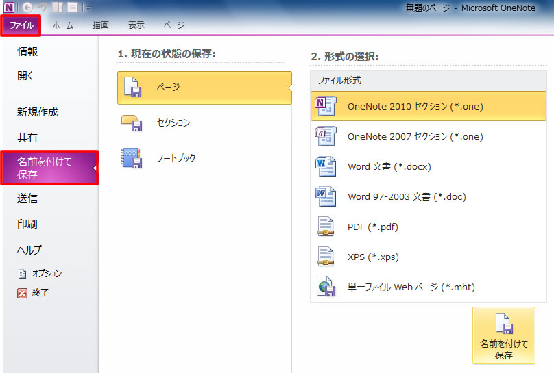Open the 情報 section in sidebar
Screen dimensions: 554x373
27,52
